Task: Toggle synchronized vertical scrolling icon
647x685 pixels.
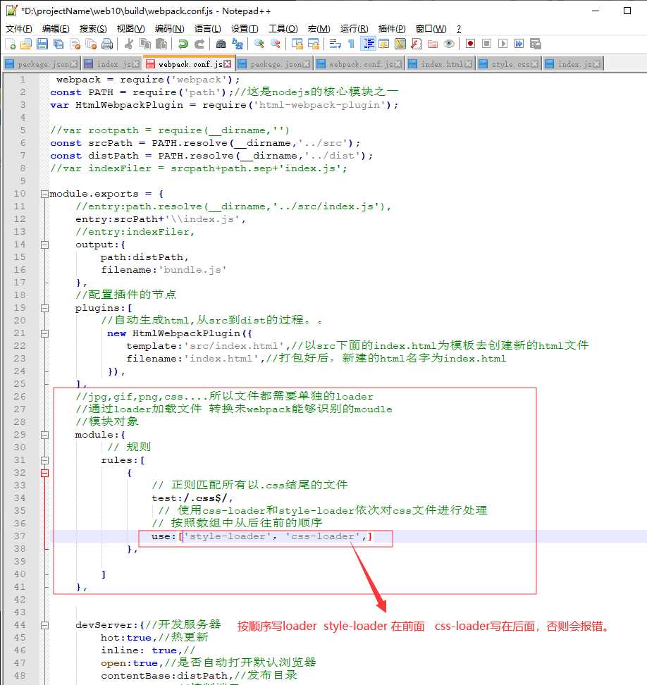Action: tap(297, 44)
